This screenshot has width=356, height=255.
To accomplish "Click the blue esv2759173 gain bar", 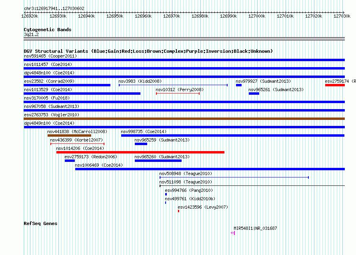I will [70, 161].
